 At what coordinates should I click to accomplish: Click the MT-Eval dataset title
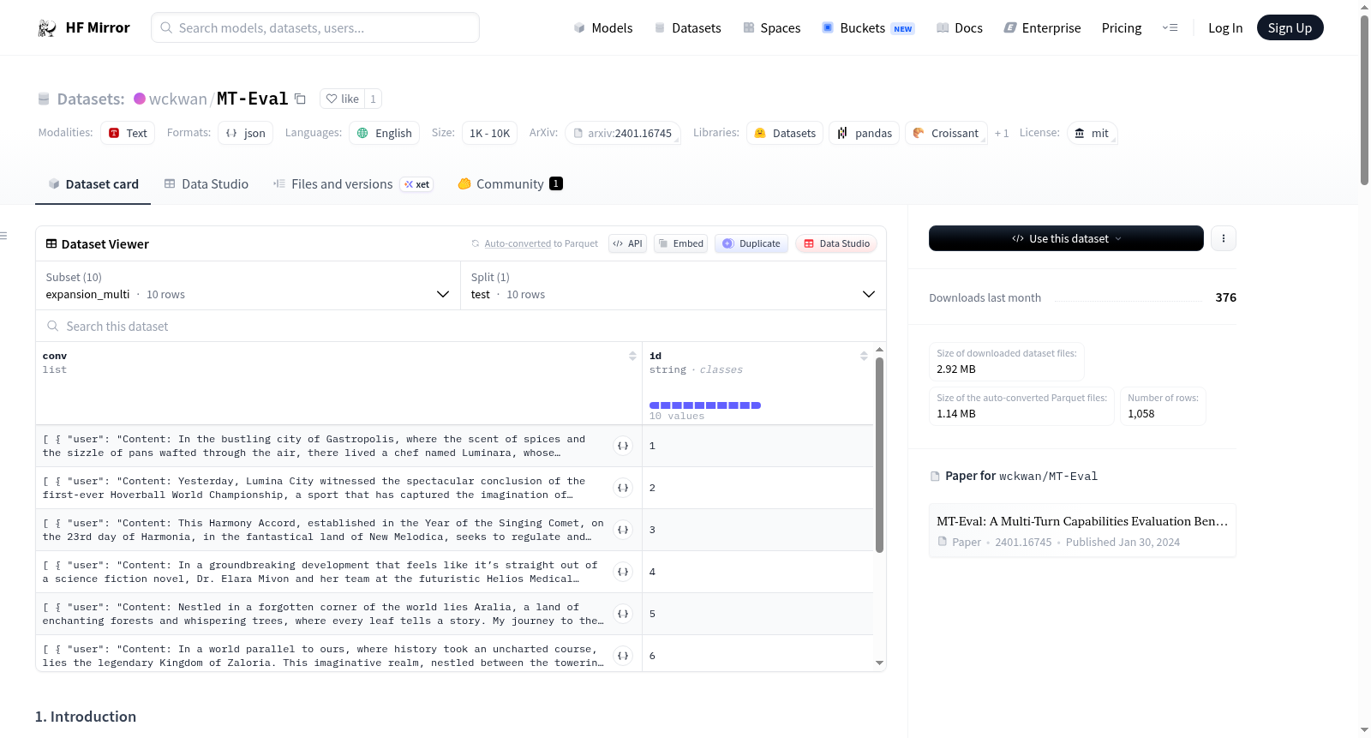tap(252, 99)
